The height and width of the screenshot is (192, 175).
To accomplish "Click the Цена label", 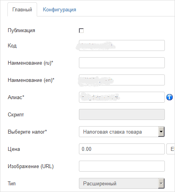I will [x=14, y=149].
